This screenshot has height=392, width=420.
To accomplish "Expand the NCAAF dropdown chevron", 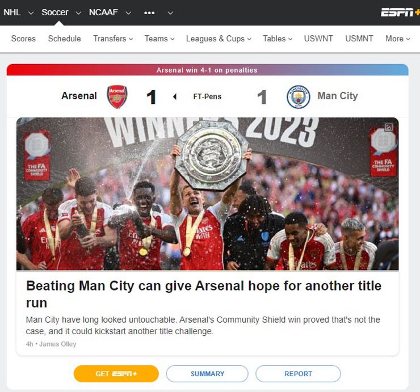I will (x=129, y=13).
